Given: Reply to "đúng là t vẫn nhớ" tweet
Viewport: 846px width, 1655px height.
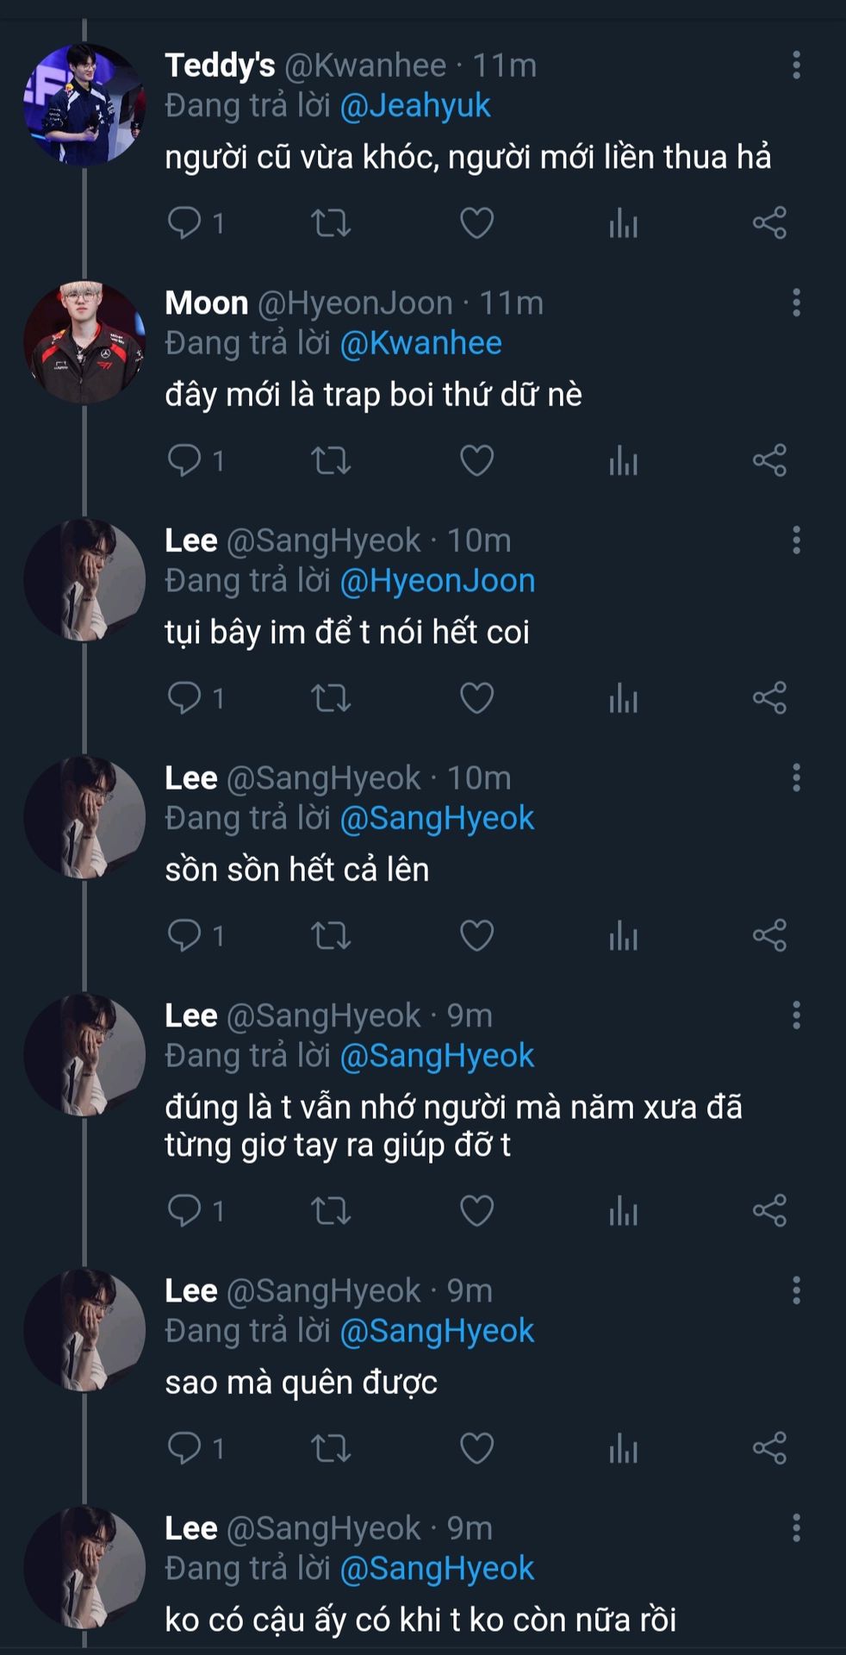Looking at the screenshot, I should pyautogui.click(x=184, y=1210).
